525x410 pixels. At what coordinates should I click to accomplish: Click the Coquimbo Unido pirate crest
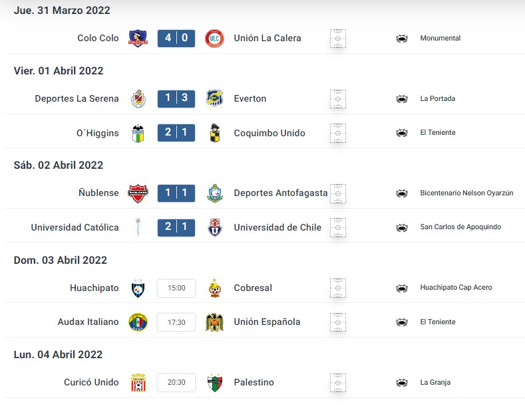(x=215, y=133)
